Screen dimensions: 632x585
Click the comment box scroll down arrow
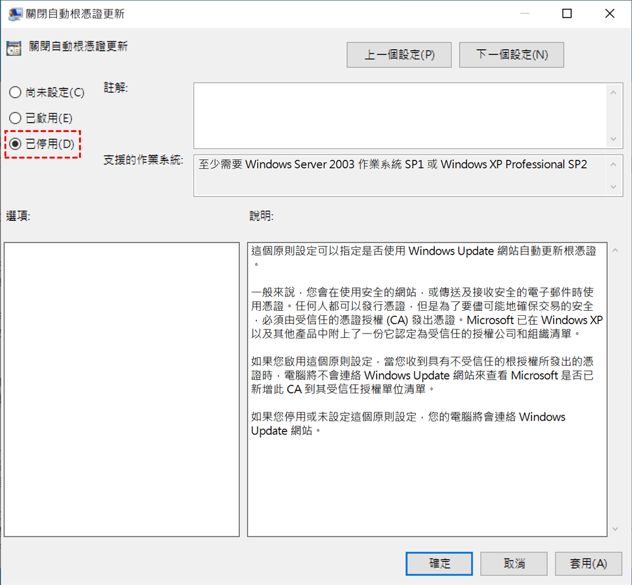[x=614, y=139]
